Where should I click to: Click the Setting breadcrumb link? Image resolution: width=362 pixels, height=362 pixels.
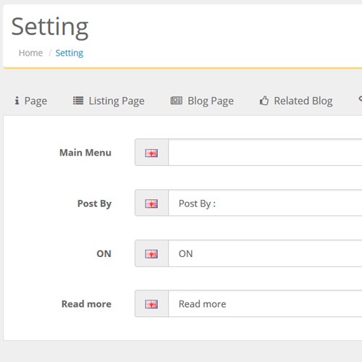click(70, 53)
